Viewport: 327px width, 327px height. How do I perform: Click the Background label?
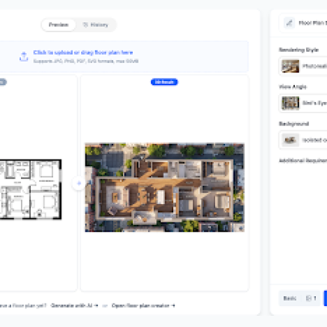(x=294, y=124)
